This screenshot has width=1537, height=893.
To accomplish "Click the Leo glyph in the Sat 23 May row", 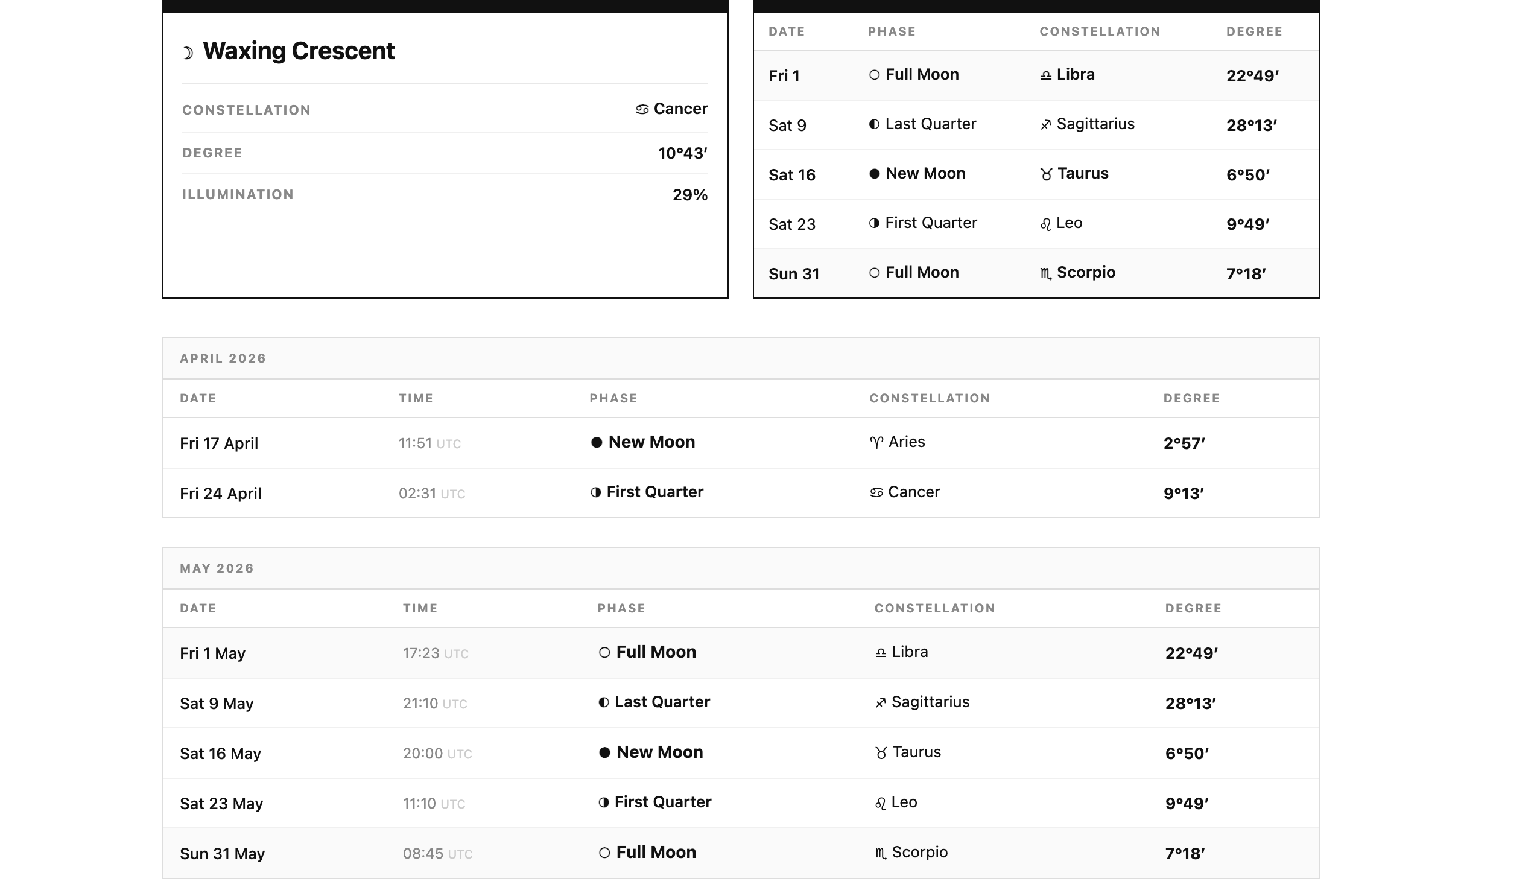I will [x=881, y=804].
